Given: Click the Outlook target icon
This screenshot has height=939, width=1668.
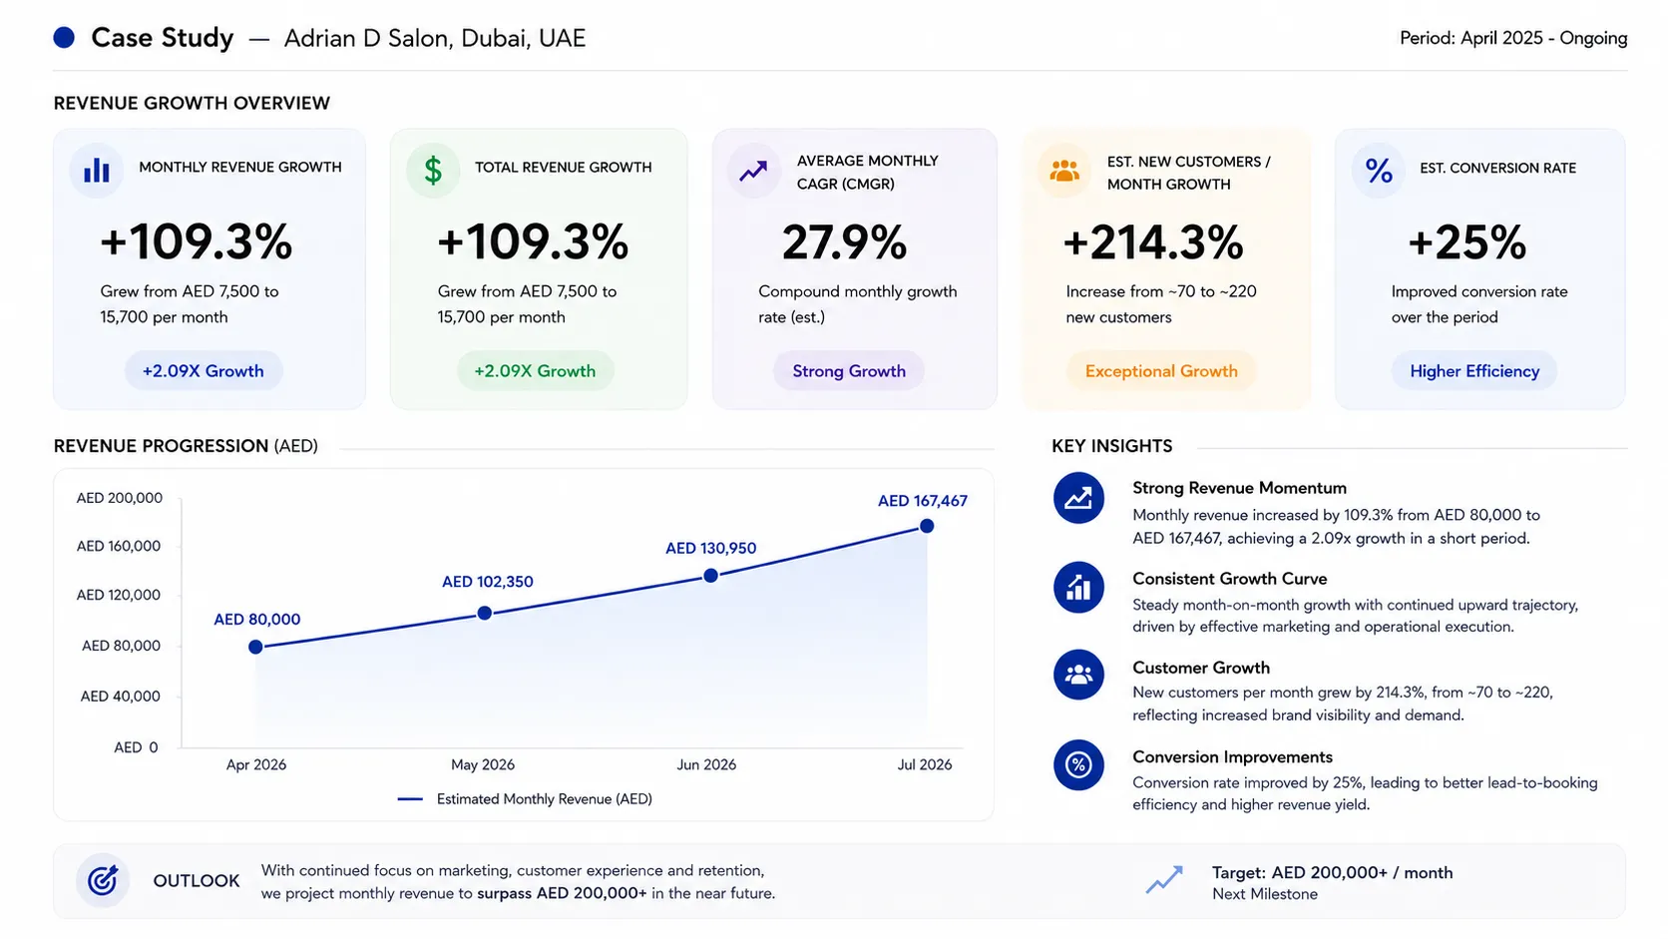Looking at the screenshot, I should (103, 880).
